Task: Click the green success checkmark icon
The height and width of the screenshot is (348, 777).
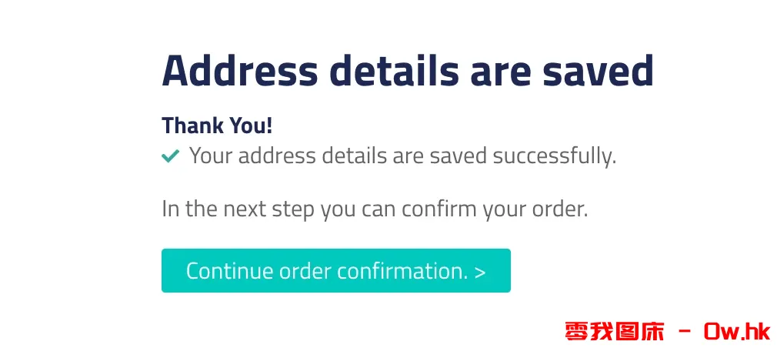Action: tap(170, 157)
